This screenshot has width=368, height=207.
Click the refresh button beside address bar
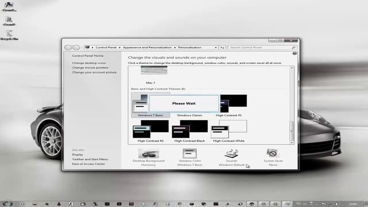pos(222,47)
